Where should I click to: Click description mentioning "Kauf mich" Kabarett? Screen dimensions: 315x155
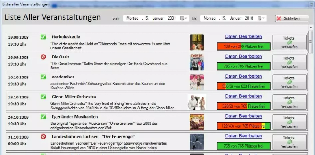108,86
